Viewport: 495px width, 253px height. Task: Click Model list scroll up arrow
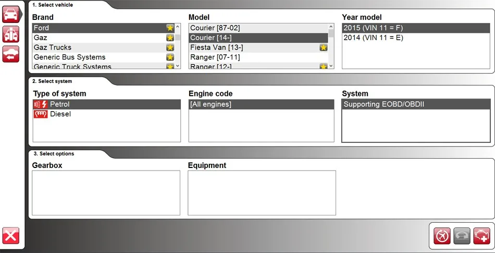(331, 27)
